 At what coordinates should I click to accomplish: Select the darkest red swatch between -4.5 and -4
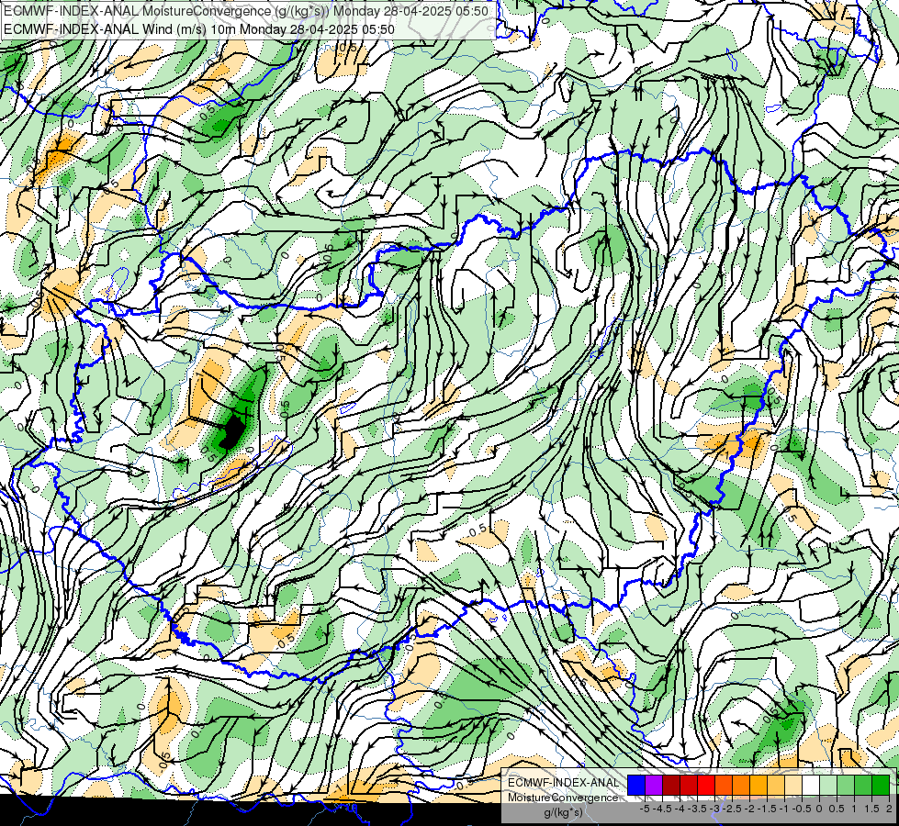pyautogui.click(x=671, y=785)
